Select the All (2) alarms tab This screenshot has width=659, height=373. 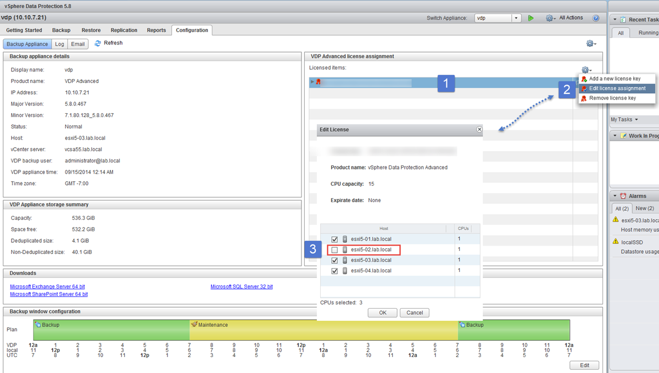(x=622, y=209)
